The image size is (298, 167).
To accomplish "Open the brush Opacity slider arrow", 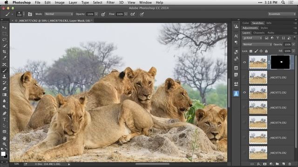I will click(96, 14).
